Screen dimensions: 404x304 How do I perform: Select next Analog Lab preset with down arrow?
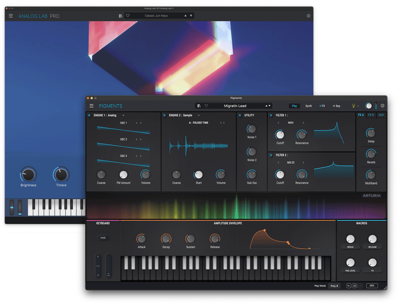point(191,16)
